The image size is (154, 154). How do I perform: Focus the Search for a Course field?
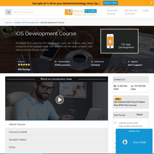click(x=38, y=12)
